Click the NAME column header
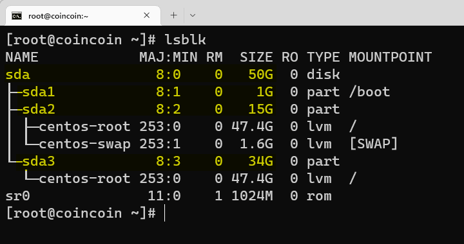The image size is (464, 244). [x=22, y=57]
